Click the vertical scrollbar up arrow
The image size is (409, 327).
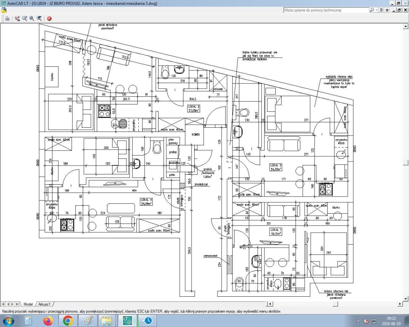pos(406,26)
